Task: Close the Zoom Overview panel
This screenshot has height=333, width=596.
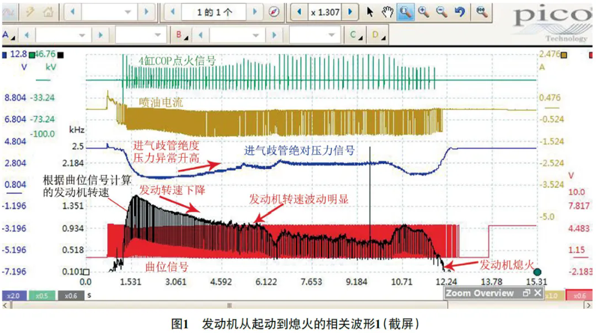Action: coord(538,293)
